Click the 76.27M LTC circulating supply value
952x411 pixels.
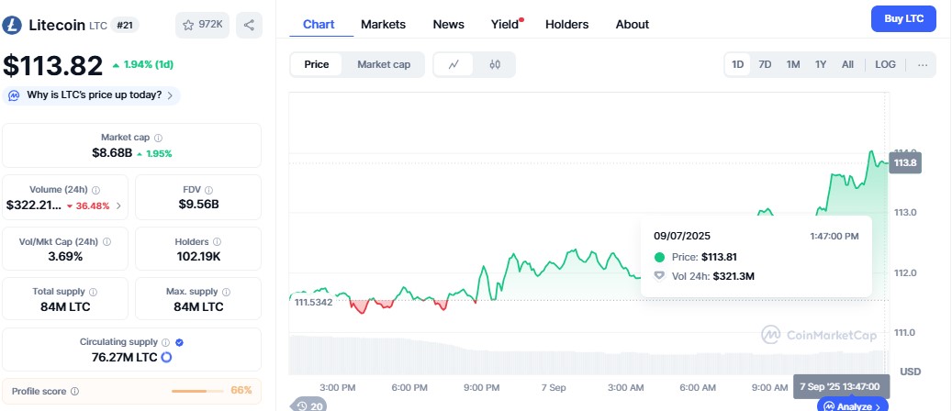125,357
